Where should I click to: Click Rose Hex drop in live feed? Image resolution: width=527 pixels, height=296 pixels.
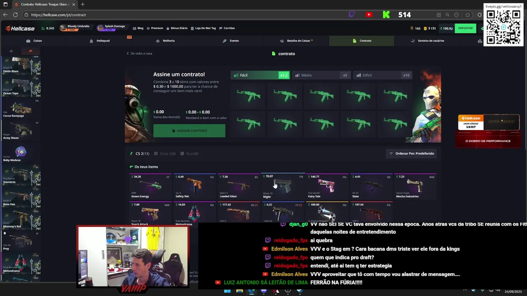21,197
